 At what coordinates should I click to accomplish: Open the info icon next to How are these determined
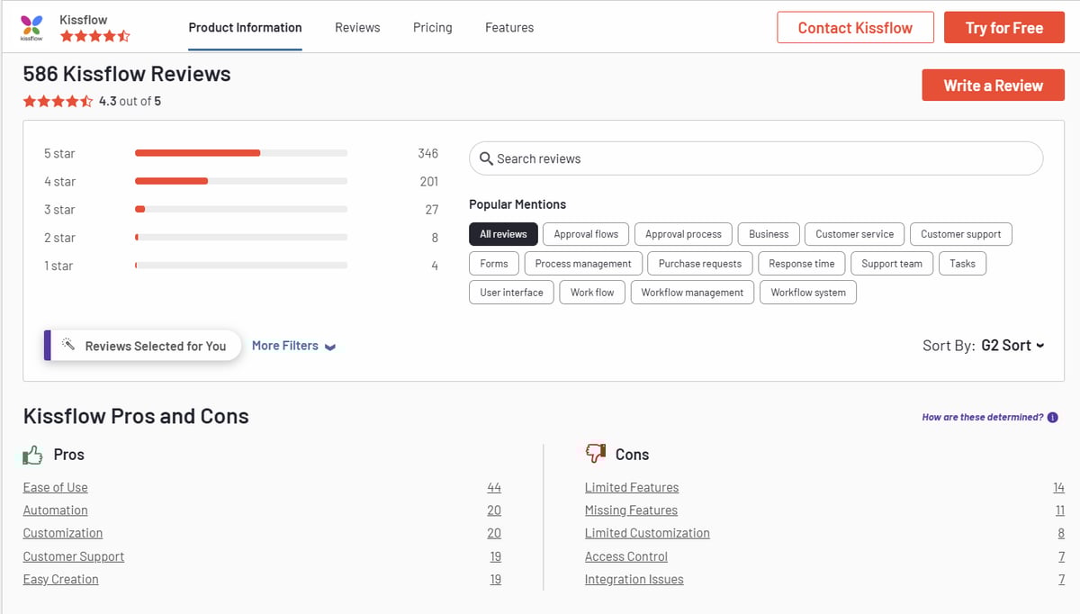tap(1052, 417)
